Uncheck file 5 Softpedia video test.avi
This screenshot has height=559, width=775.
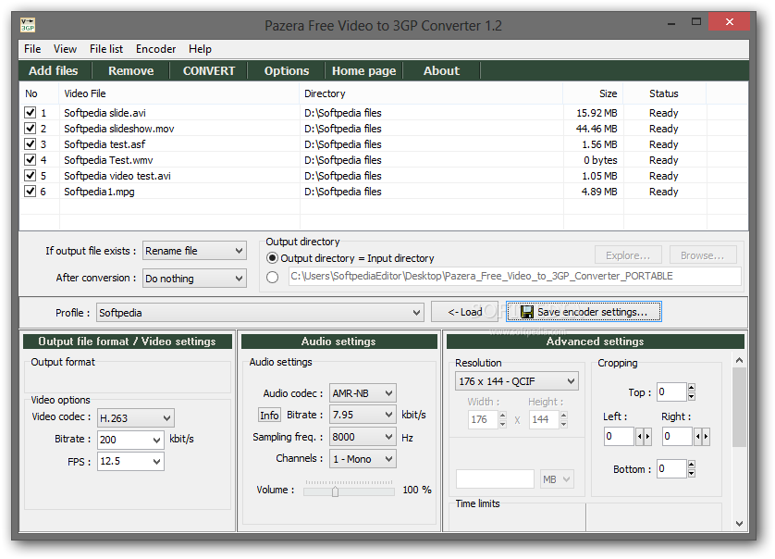[x=31, y=176]
